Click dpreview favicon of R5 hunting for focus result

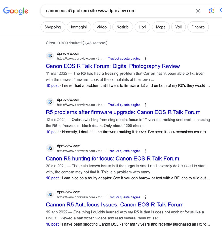50,148
